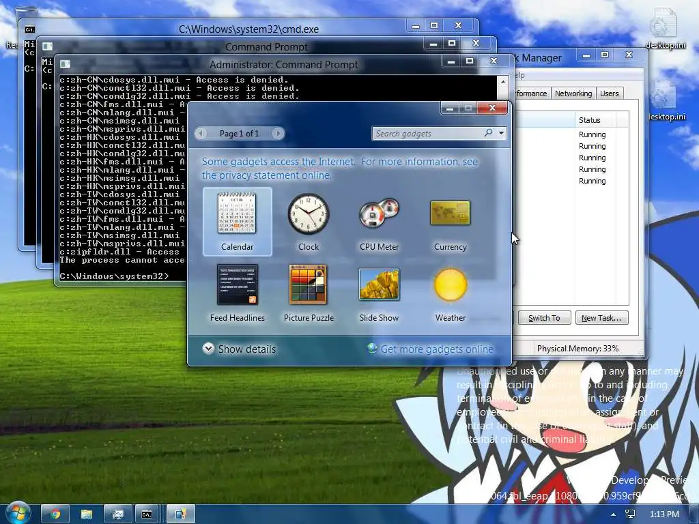Select the Picture Puzzle gadget
699x524 pixels.
point(309,292)
